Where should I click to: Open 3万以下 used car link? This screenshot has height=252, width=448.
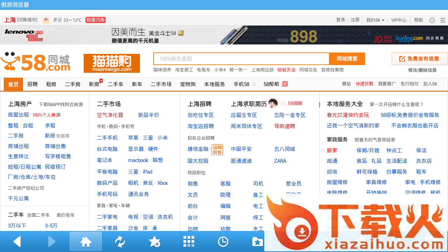tap(17, 226)
